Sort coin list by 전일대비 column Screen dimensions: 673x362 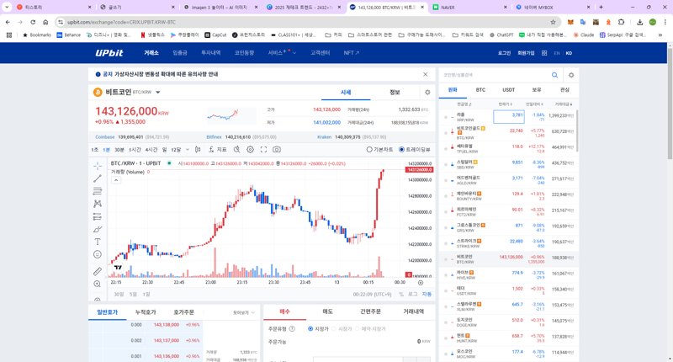(535, 104)
